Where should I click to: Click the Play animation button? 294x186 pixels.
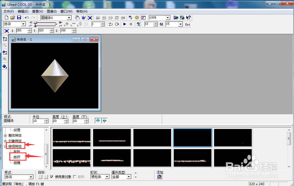(x=125, y=24)
